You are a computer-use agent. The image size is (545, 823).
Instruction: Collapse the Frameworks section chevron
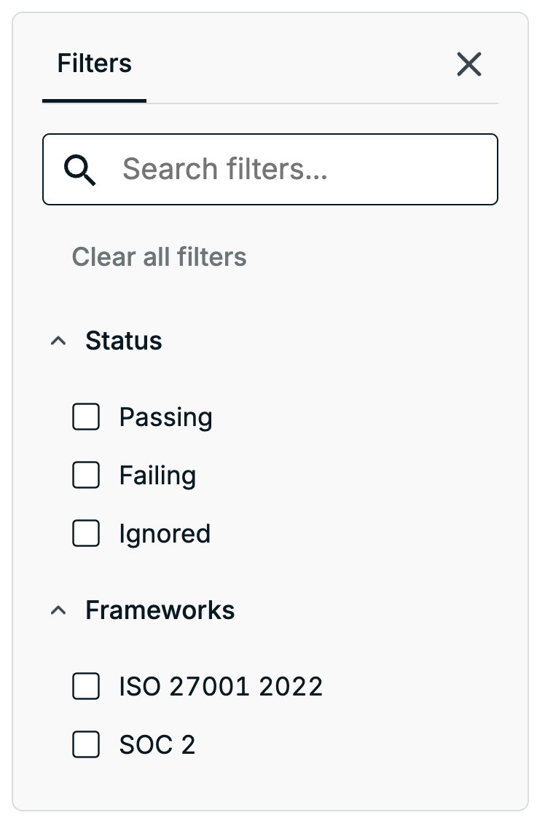[58, 610]
